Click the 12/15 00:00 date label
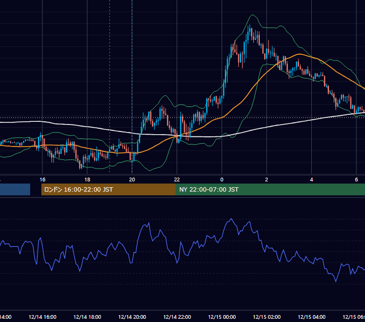365x322 pixels. [x=222, y=317]
